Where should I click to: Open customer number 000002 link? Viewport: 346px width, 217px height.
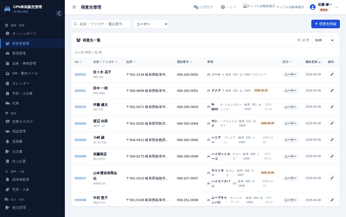(80, 74)
